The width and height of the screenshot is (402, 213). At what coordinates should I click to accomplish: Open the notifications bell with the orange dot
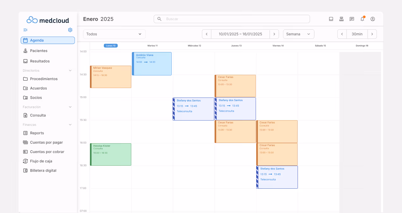click(362, 19)
